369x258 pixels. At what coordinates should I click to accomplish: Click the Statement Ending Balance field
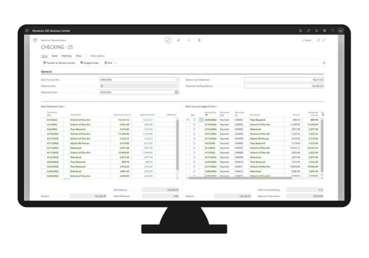[x=284, y=86]
